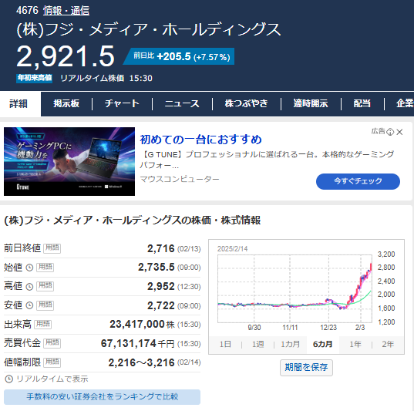The height and width of the screenshot is (411, 414).
Task: Click the company name (株)フジ・メディア・ホールディングス heading
Action: click(x=148, y=29)
